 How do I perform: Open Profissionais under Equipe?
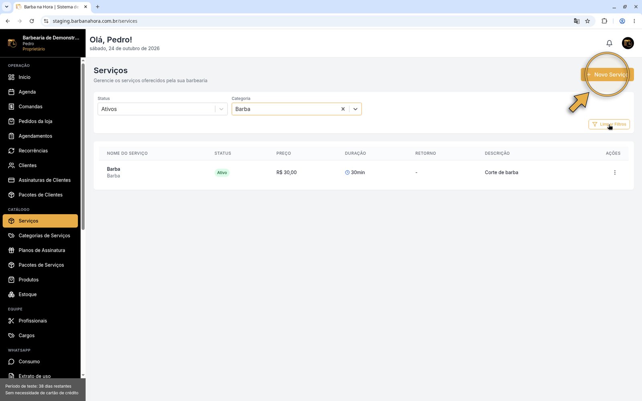click(x=40, y=321)
